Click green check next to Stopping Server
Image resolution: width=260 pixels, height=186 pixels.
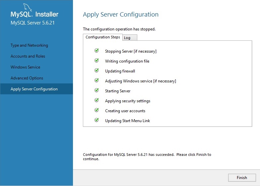[97, 50]
